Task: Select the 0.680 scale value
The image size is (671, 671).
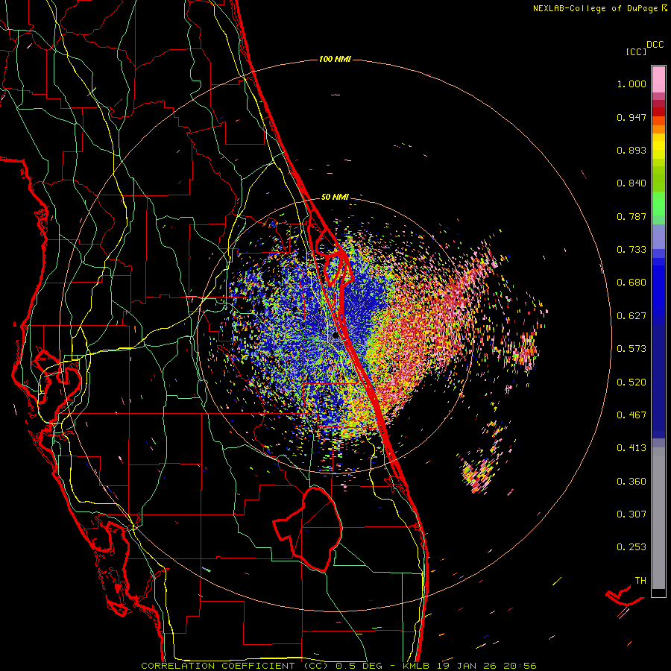Action: (x=631, y=283)
